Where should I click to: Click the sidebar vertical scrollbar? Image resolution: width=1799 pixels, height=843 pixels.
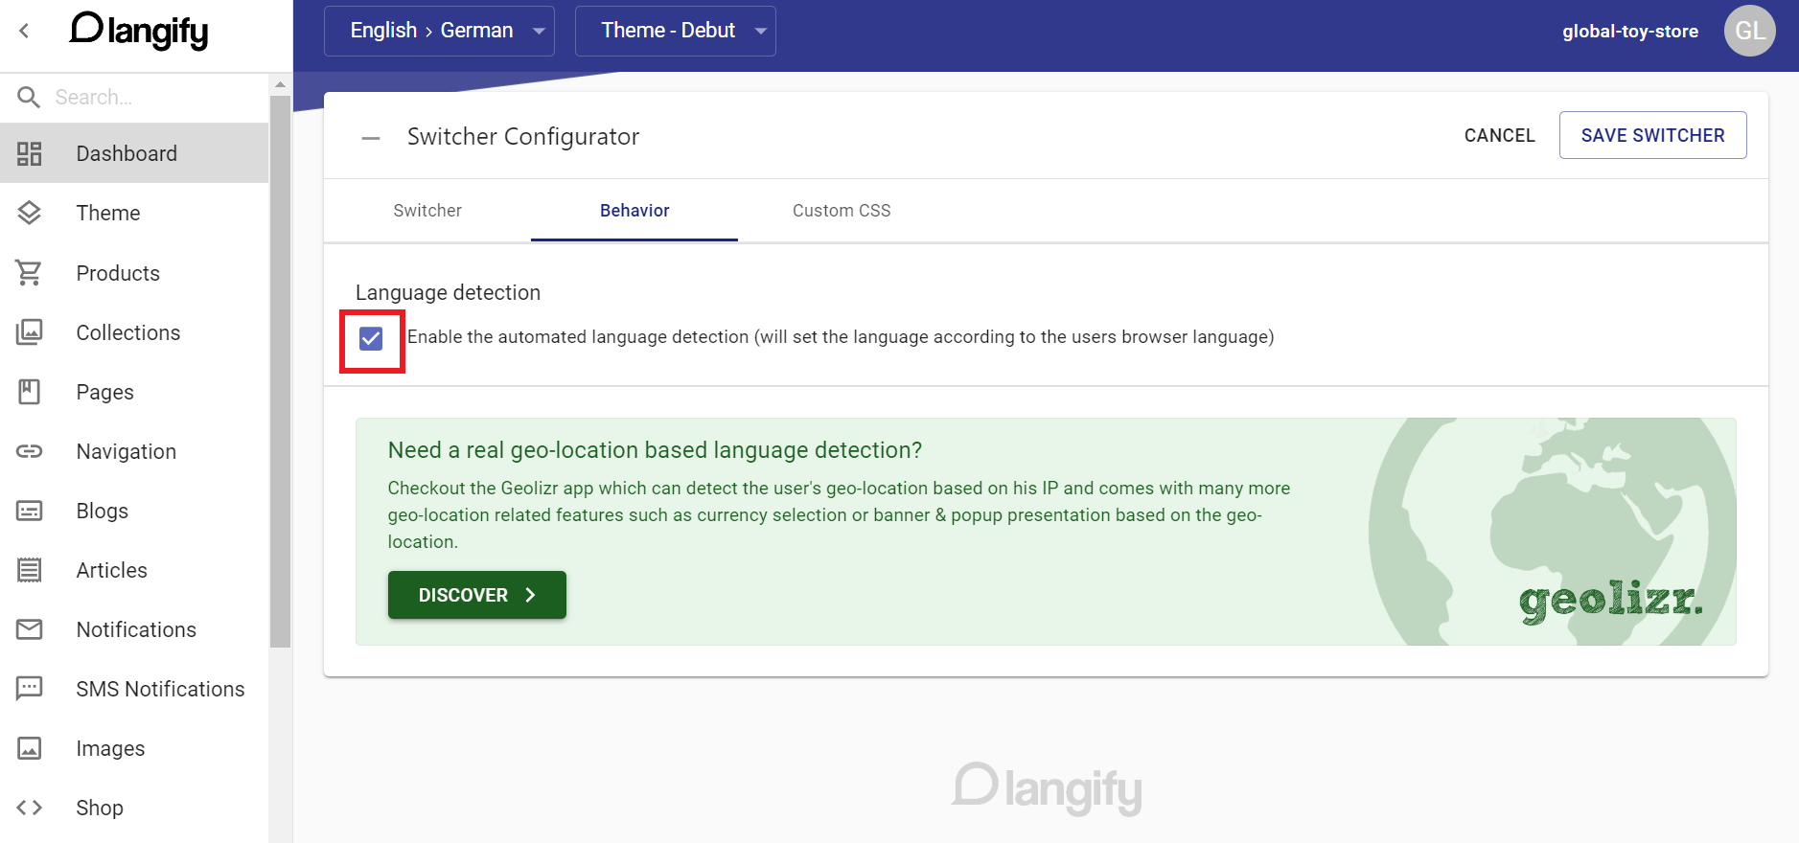point(280,370)
